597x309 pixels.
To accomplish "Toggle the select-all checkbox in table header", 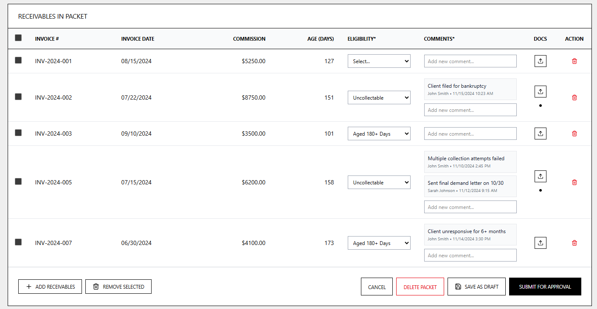I will [18, 38].
